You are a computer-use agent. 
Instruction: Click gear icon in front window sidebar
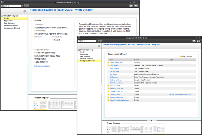click(99, 46)
